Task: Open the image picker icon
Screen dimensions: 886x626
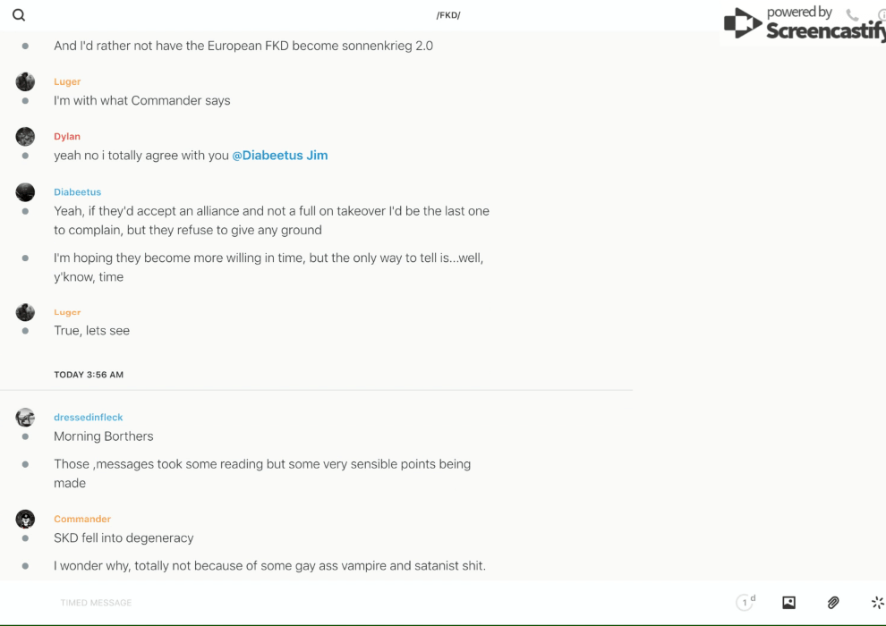Action: tap(788, 603)
